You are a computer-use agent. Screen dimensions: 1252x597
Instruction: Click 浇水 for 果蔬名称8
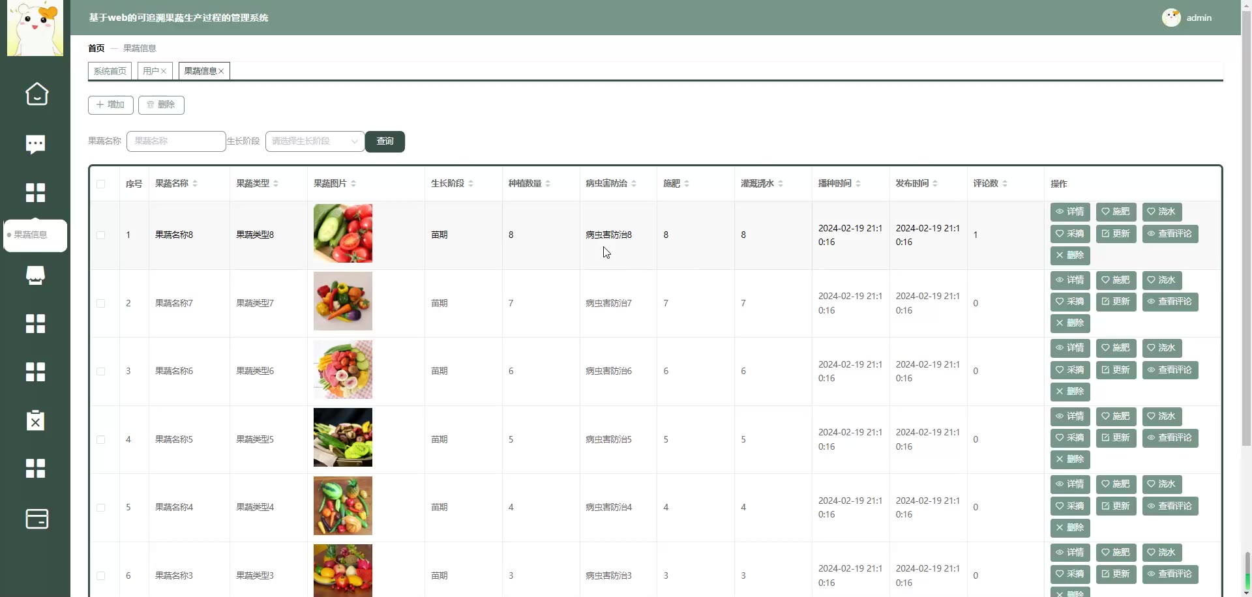click(x=1161, y=212)
